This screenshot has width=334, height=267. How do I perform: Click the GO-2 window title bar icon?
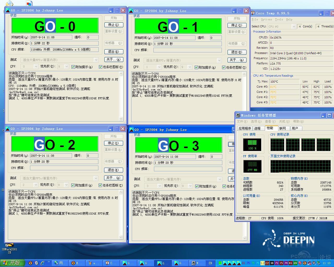coord(8,129)
